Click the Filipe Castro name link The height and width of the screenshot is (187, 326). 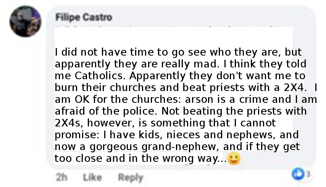(x=84, y=17)
